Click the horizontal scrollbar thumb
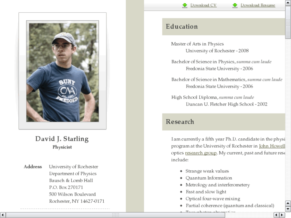The width and height of the screenshot is (291, 218). click(x=115, y=215)
